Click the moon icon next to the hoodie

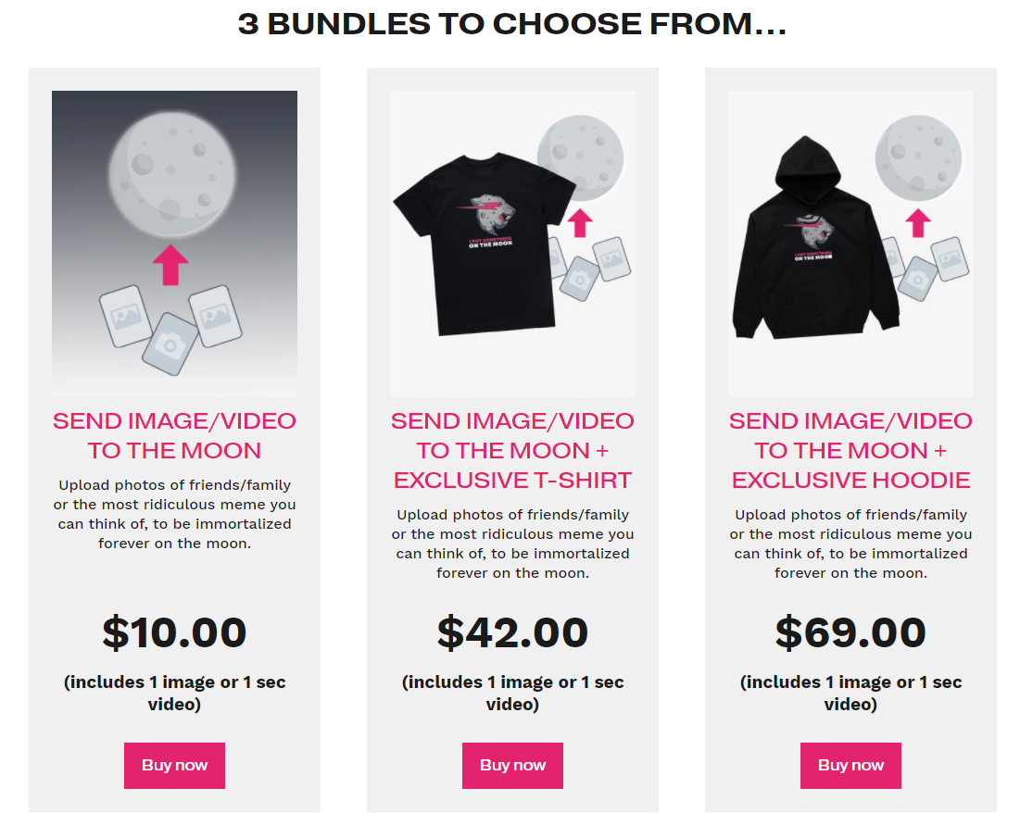[x=918, y=158]
